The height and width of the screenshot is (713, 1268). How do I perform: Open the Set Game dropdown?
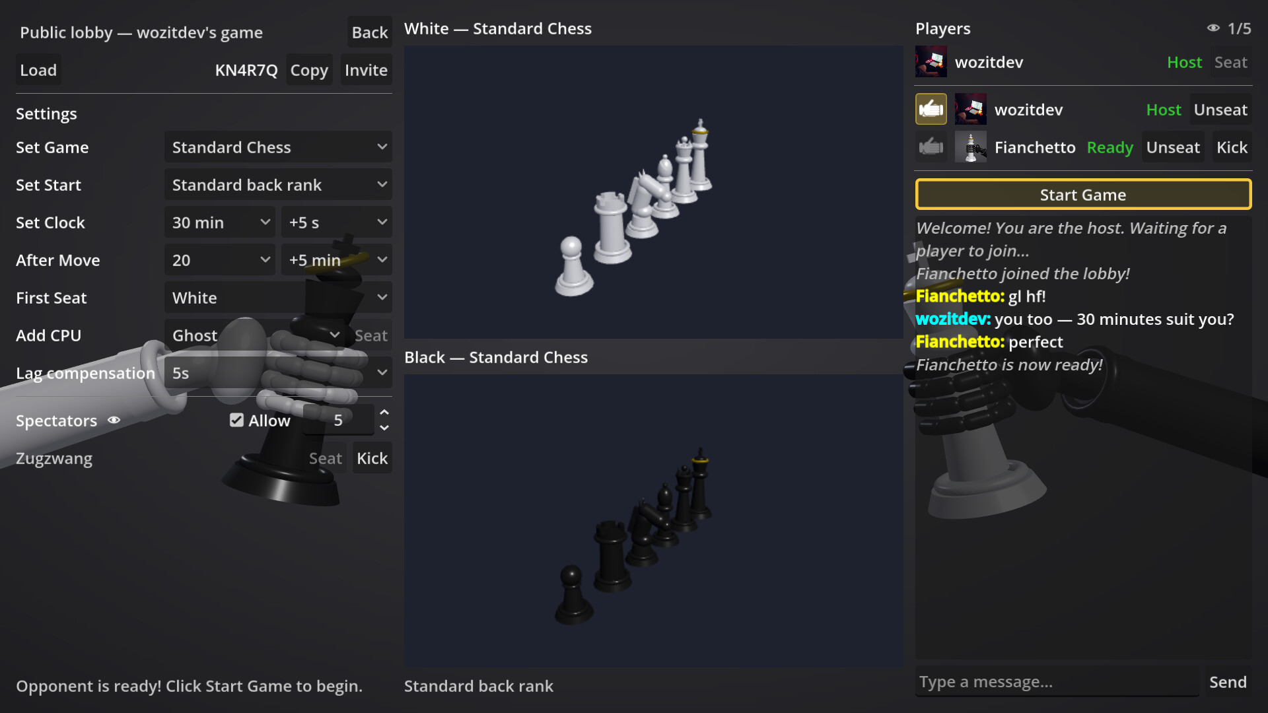(278, 147)
